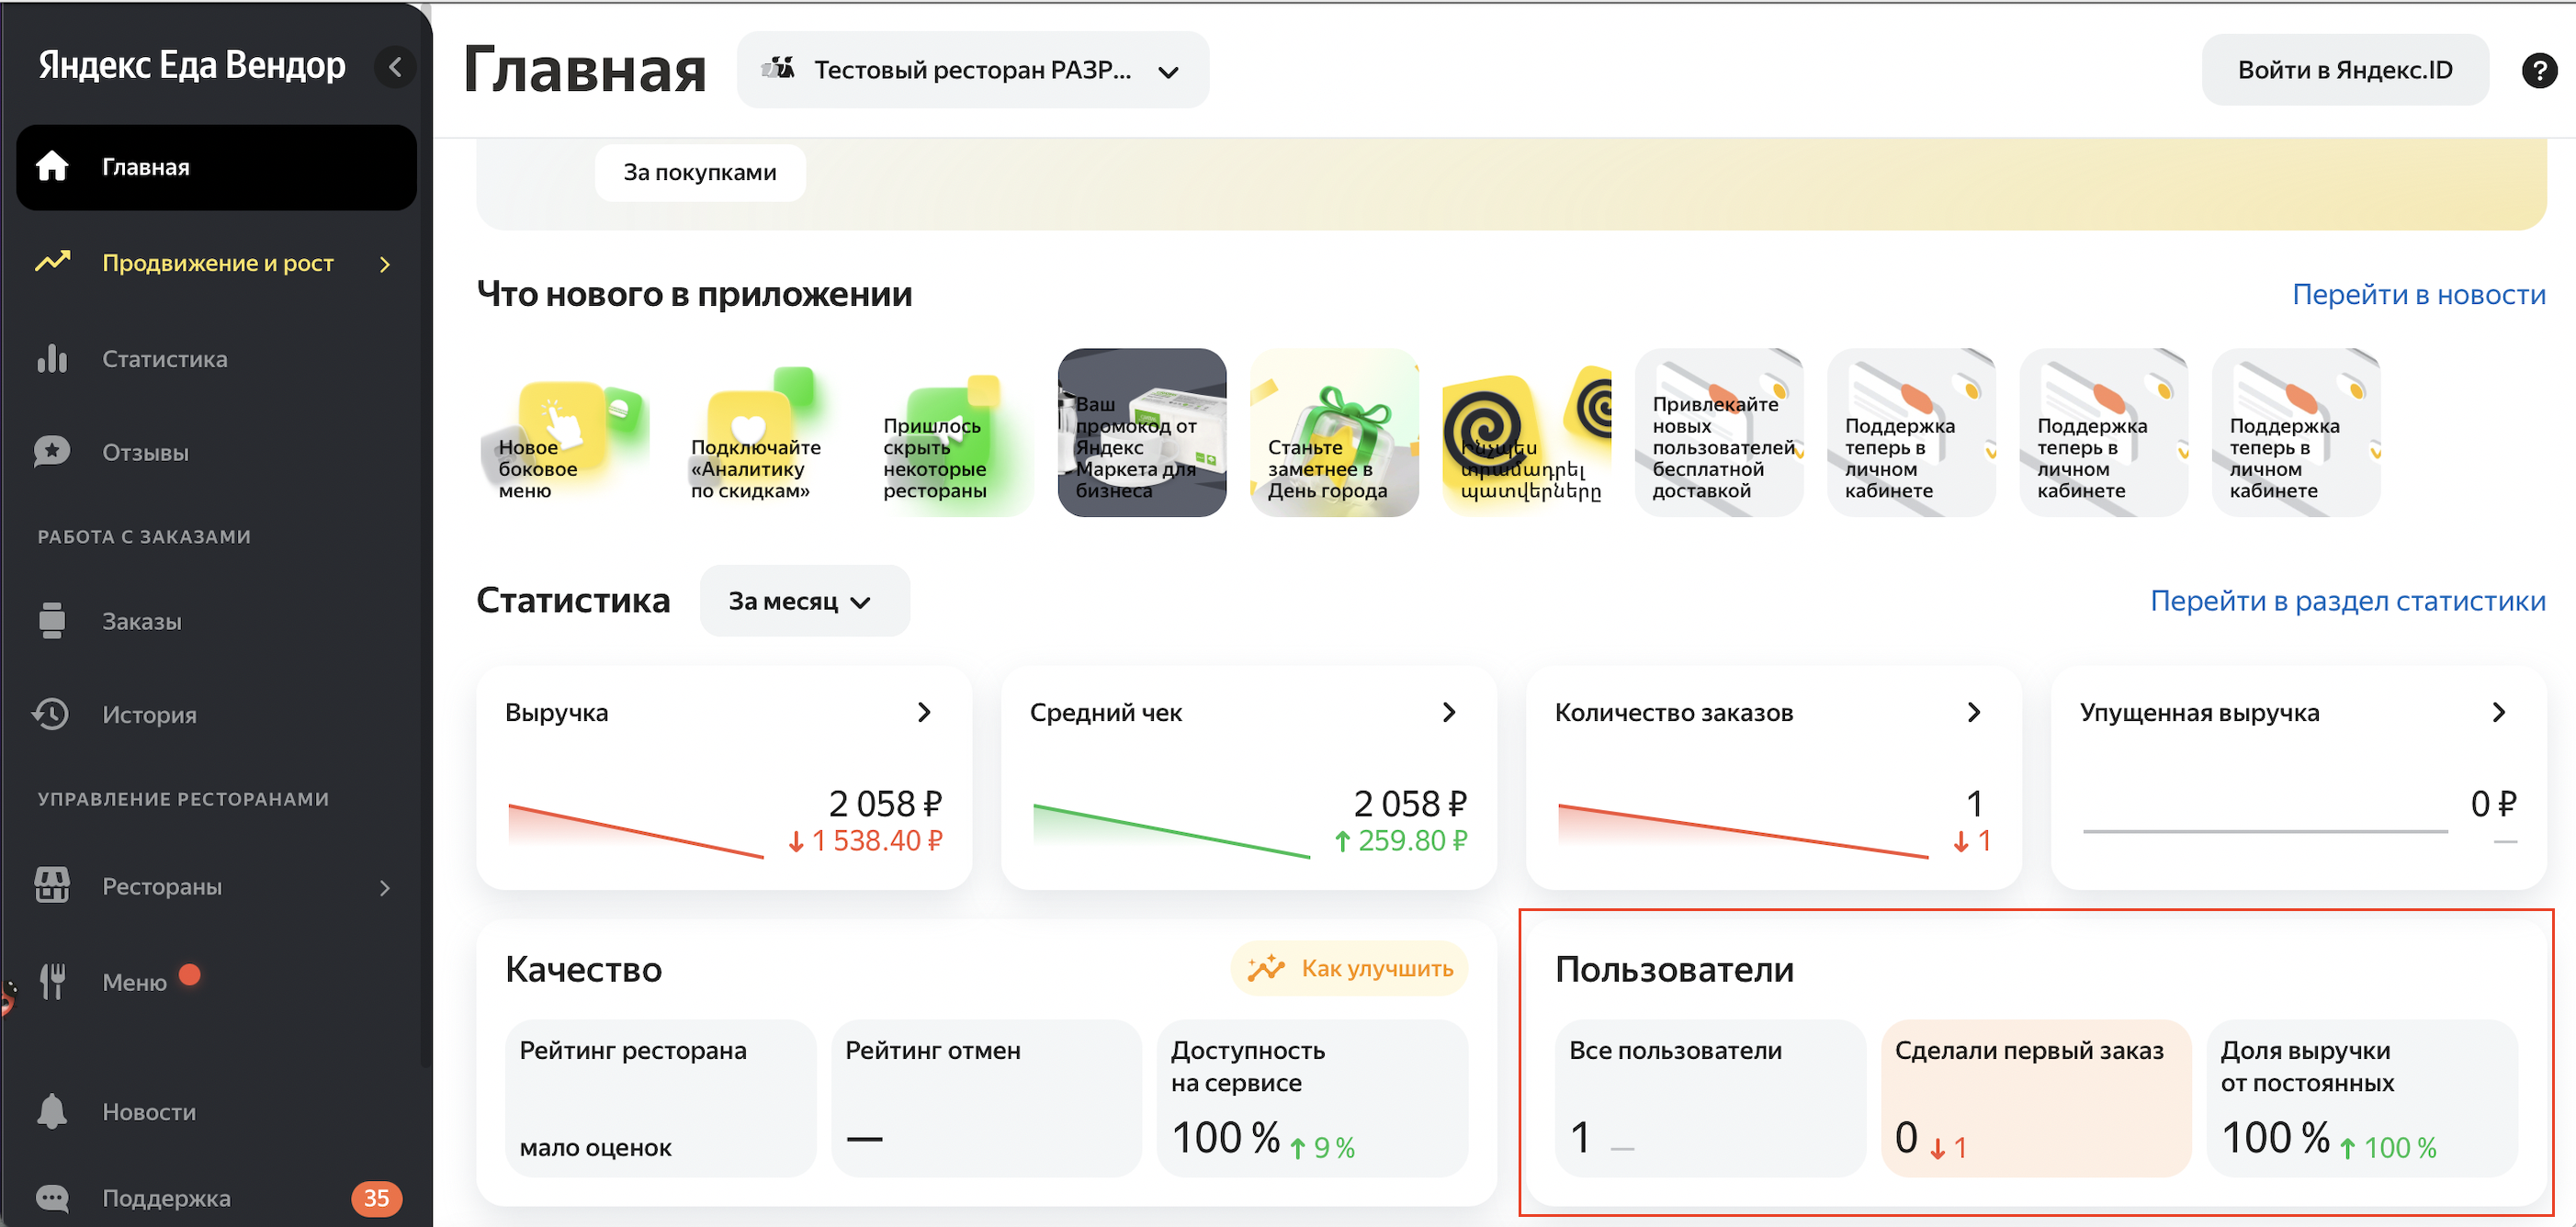
Task: Open the yellow spiral news card
Action: [1527, 432]
